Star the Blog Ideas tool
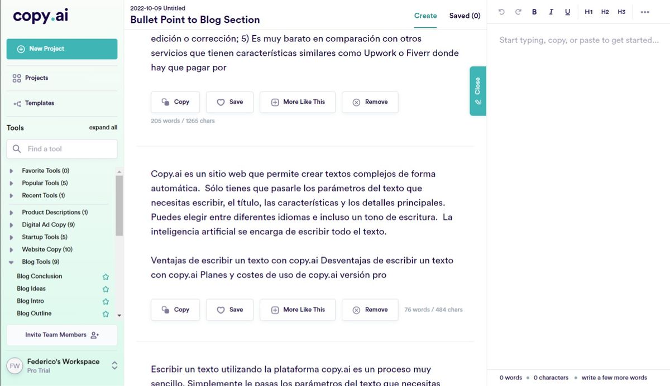The image size is (670, 386). pyautogui.click(x=106, y=289)
